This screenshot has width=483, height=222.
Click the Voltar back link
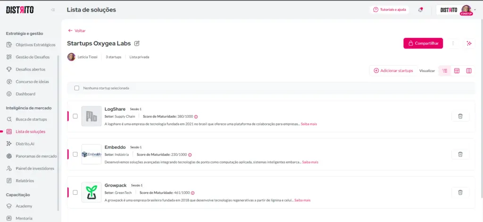77,31
